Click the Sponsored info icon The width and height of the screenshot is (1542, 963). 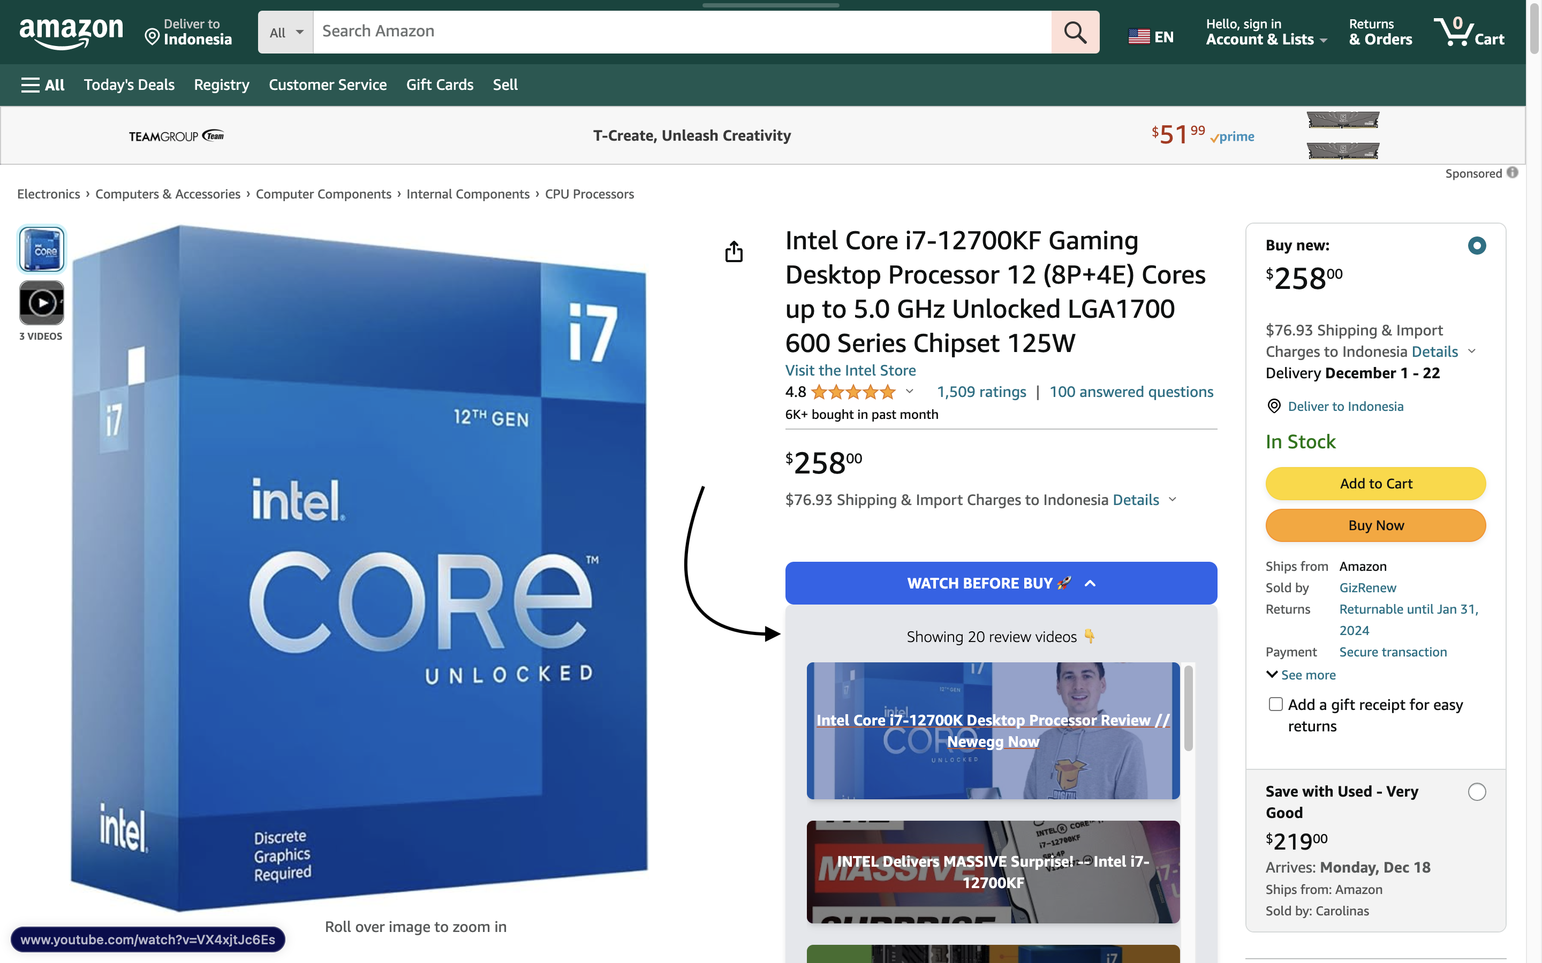pos(1513,173)
